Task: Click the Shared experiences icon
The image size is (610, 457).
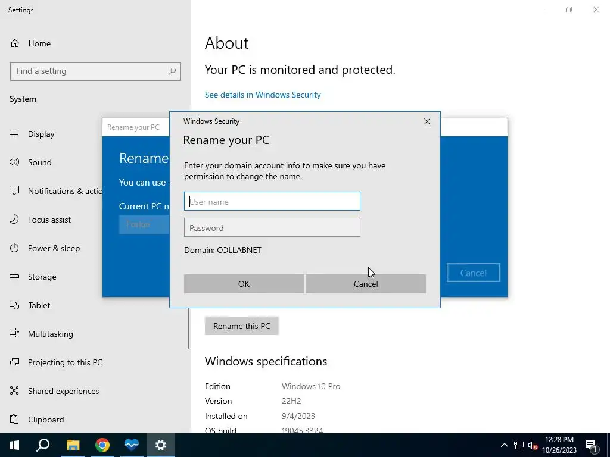Action: 14,390
